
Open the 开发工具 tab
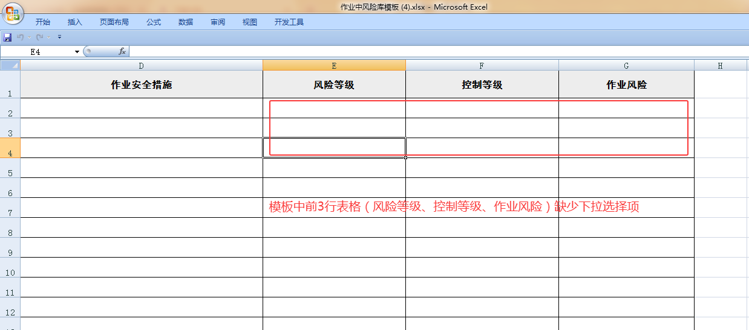289,22
